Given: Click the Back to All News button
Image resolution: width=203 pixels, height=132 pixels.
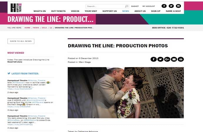Looking at the screenshot, I should tap(21, 41).
